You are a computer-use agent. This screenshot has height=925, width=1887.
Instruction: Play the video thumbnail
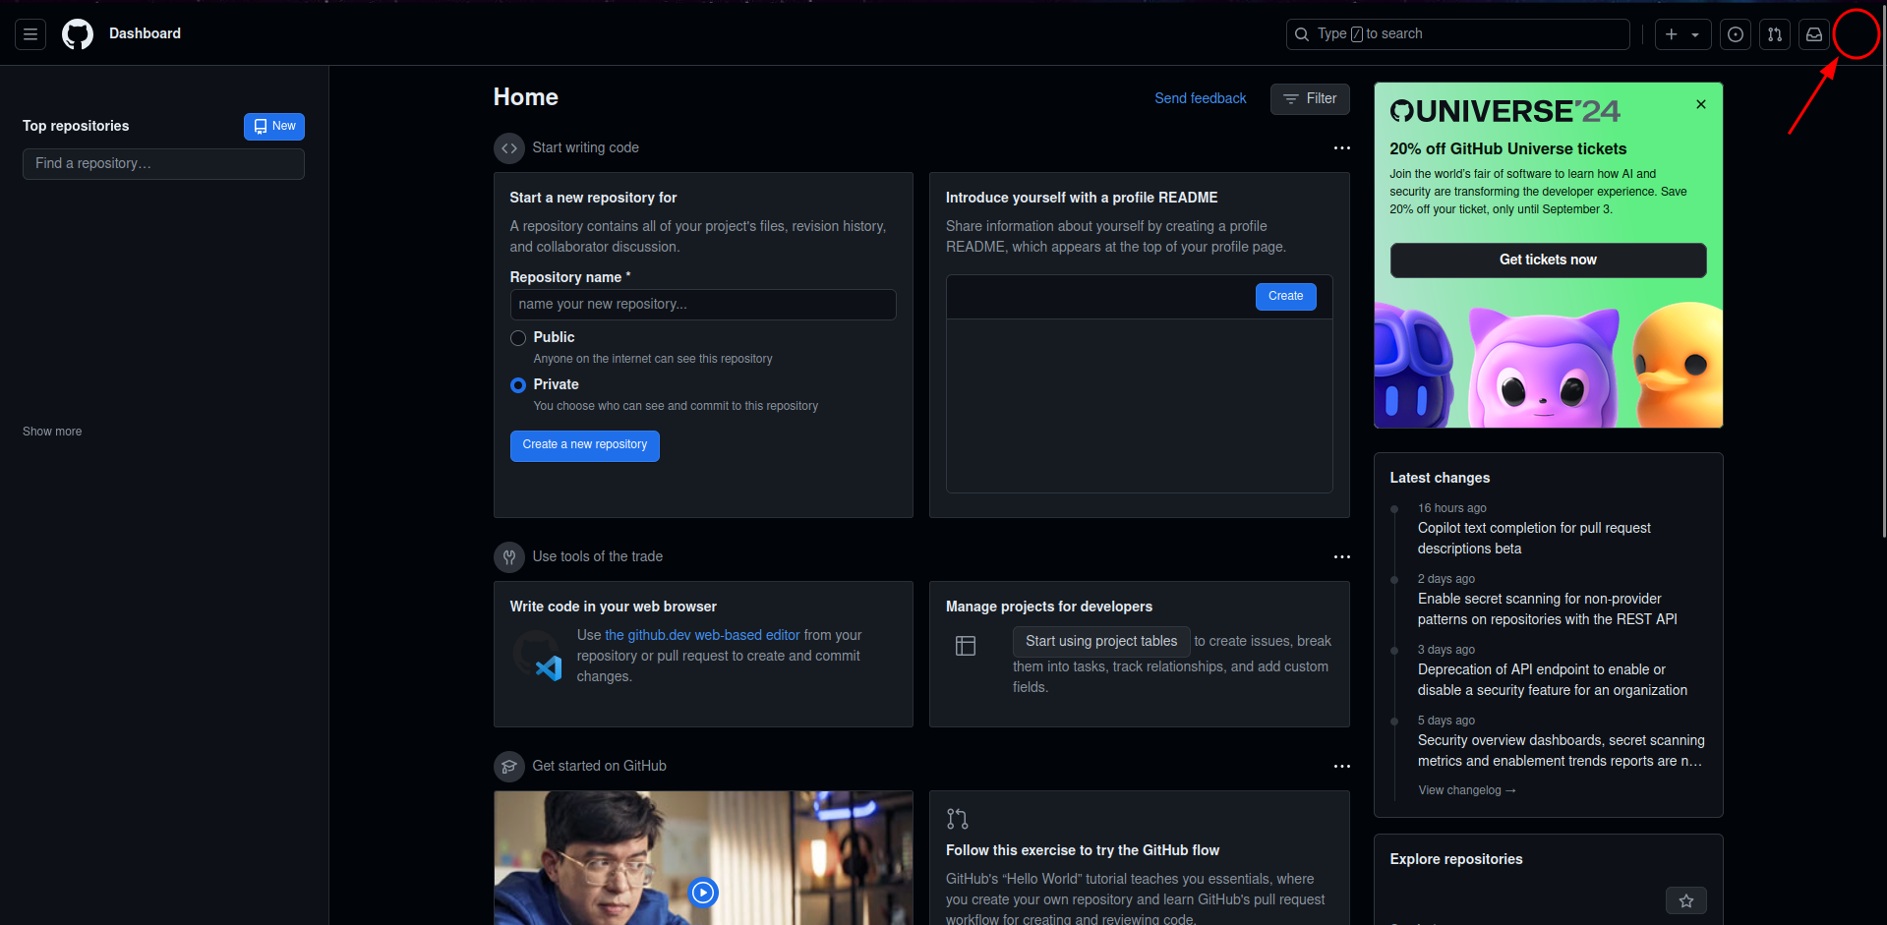tap(703, 893)
